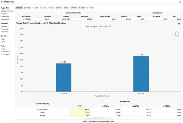Click the 1 WEEK column header
This screenshot has width=183, height=123.
click(136, 106)
